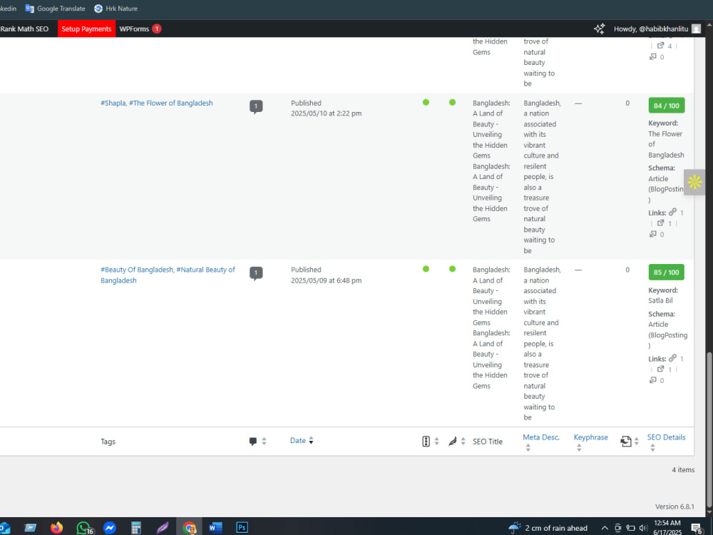Screen dimensions: 713x535
Task: Open the notification center icon
Action: pos(697,528)
